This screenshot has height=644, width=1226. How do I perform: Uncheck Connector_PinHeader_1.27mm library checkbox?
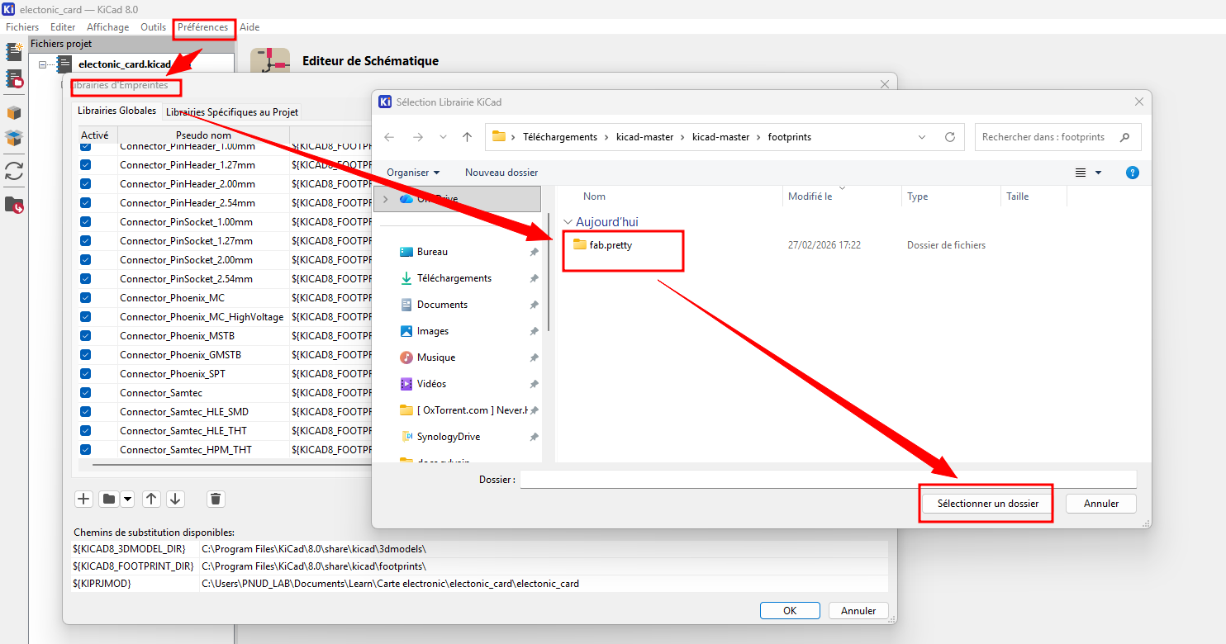click(86, 165)
